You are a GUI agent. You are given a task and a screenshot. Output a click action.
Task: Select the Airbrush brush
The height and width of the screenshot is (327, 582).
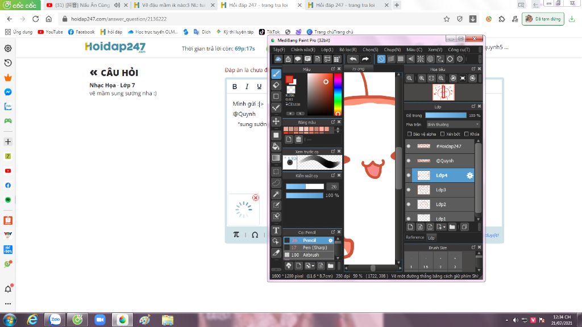(309, 255)
